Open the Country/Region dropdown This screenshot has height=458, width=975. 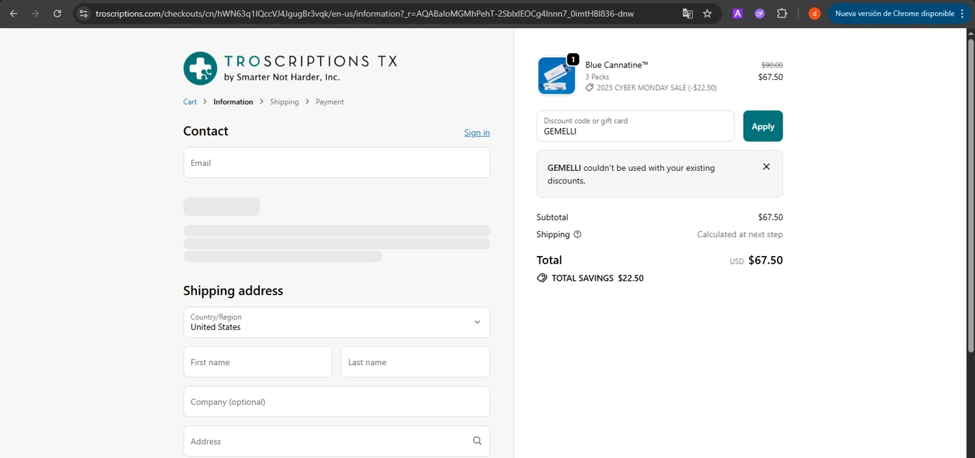(x=337, y=322)
